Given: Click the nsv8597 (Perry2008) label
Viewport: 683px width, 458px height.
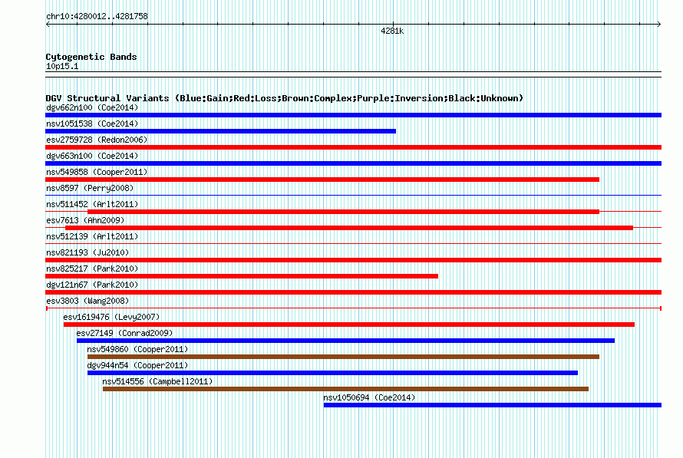Looking at the screenshot, I should pyautogui.click(x=90, y=188).
